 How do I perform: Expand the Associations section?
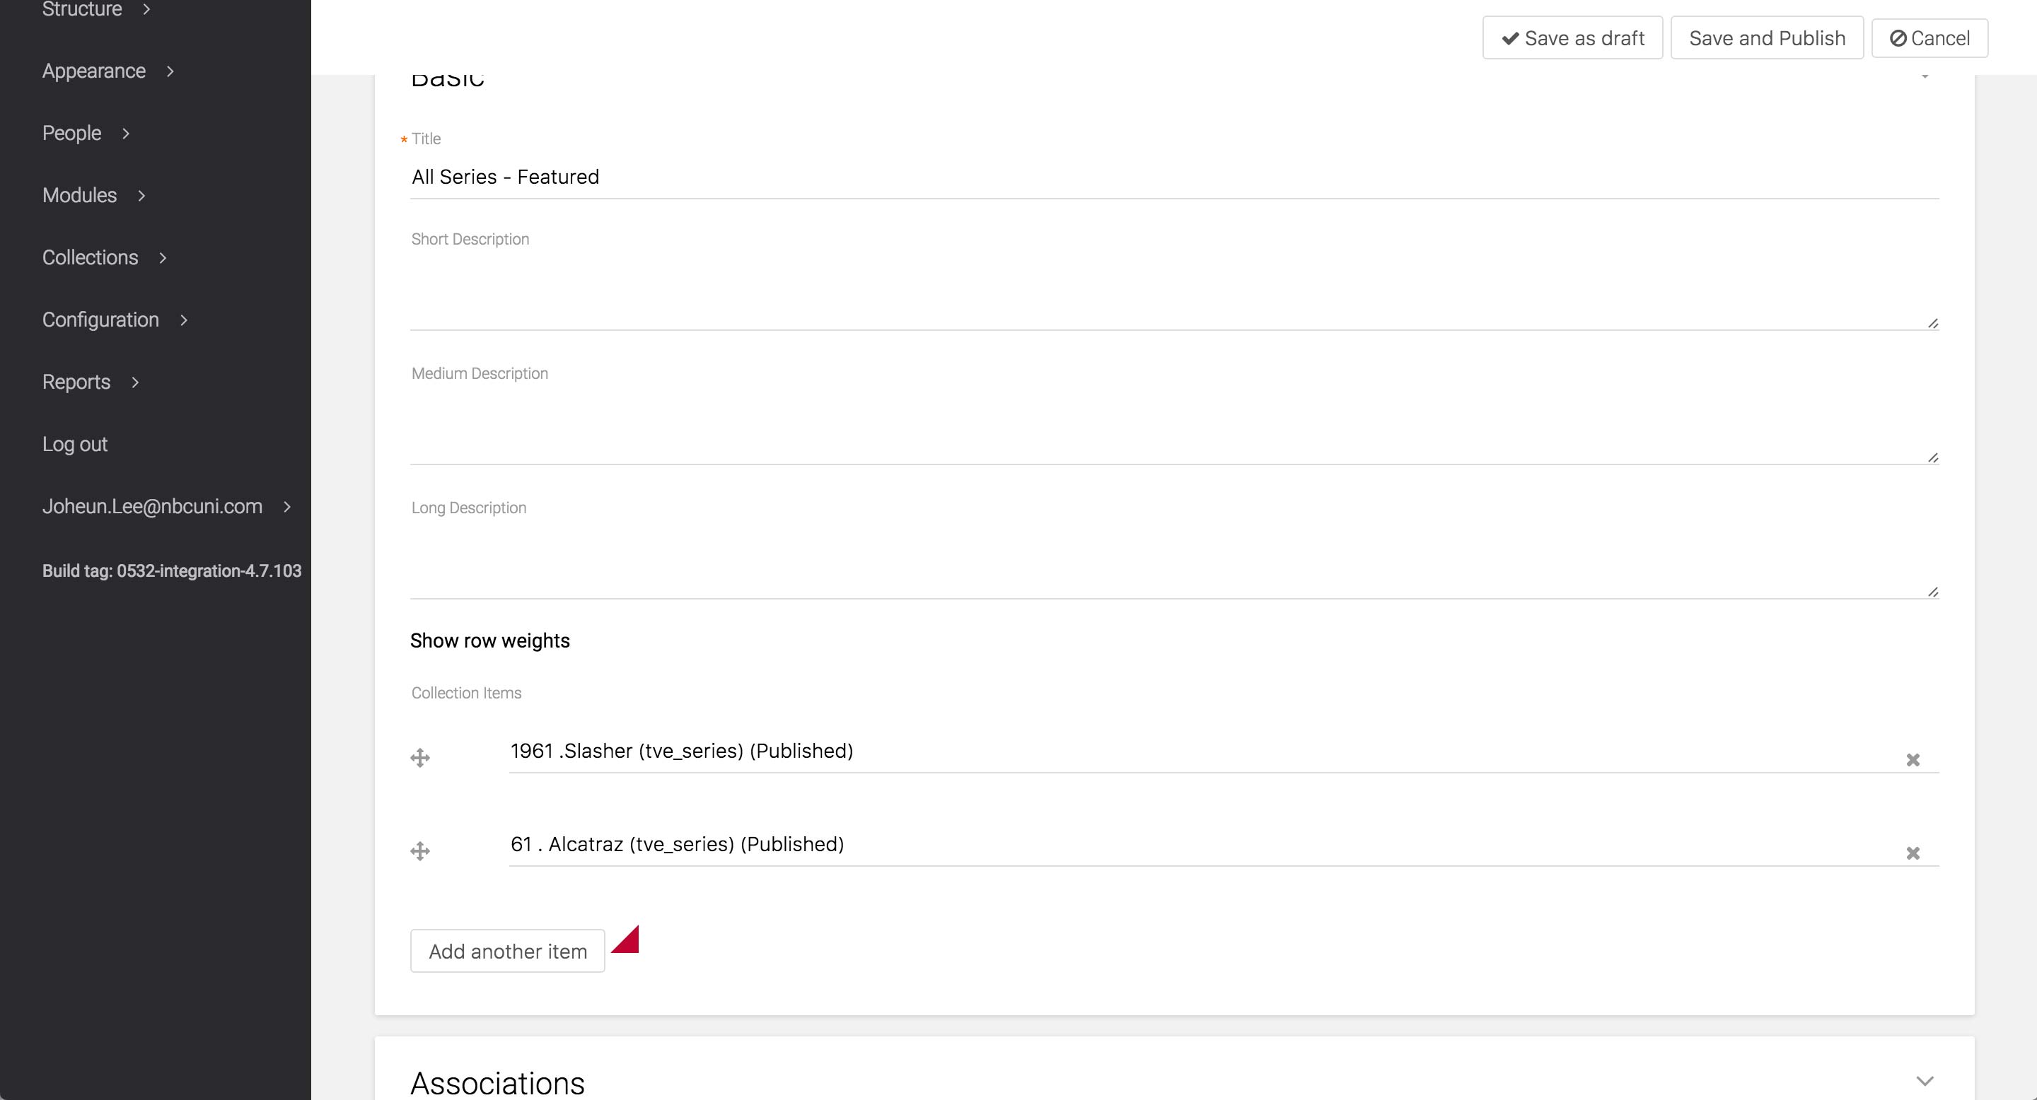tap(1924, 1081)
